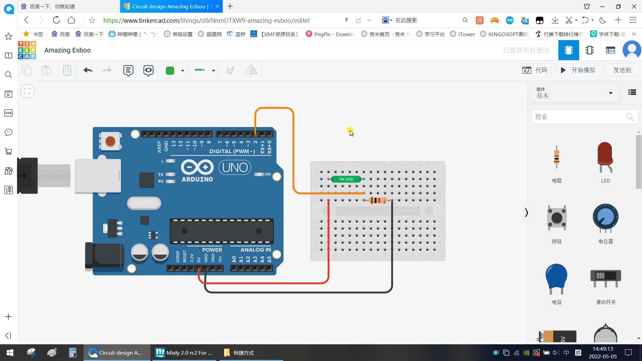Collapse the components panel arrow
This screenshot has height=361, width=642.
pyautogui.click(x=527, y=213)
